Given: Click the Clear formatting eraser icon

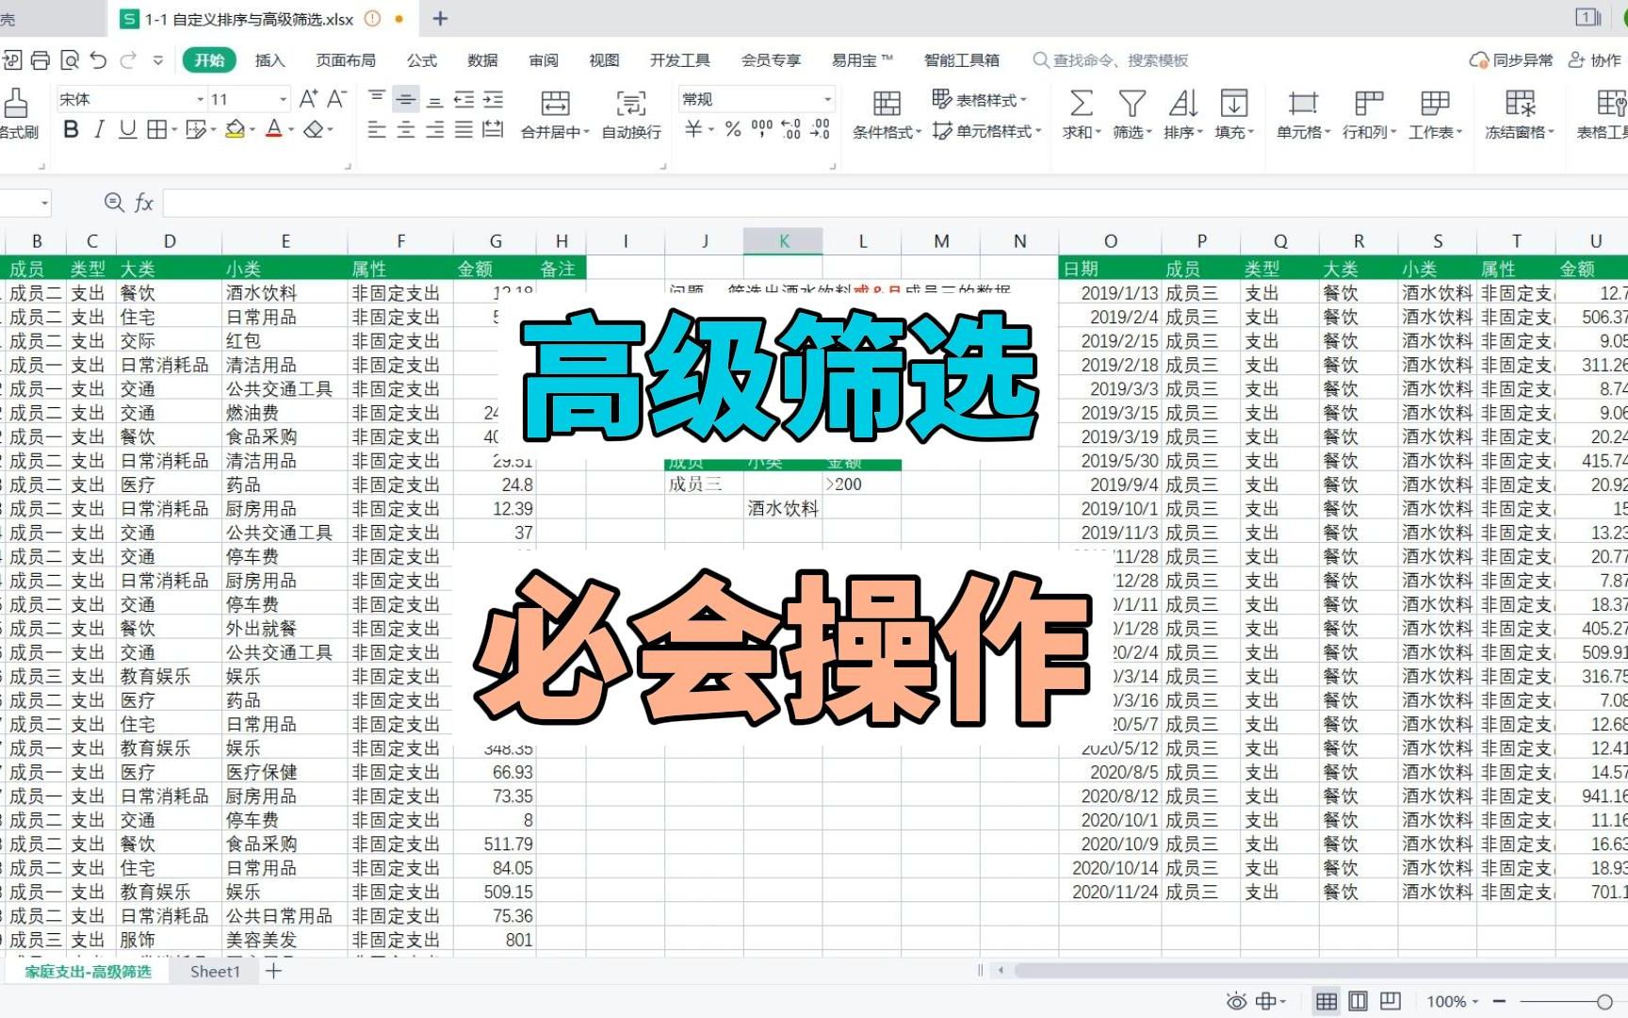Looking at the screenshot, I should pyautogui.click(x=315, y=129).
